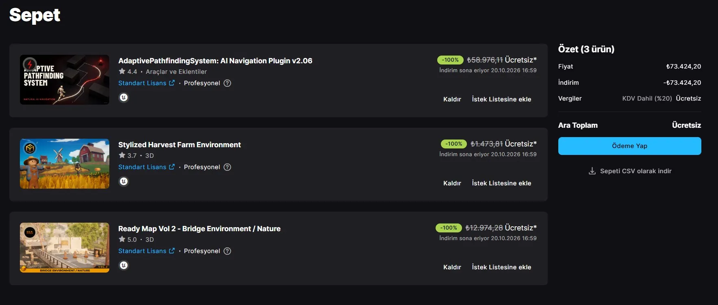718x305 pixels.
Task: Click Unreal Engine icon under AdaptivePathfindingSystem
Action: coord(124,97)
